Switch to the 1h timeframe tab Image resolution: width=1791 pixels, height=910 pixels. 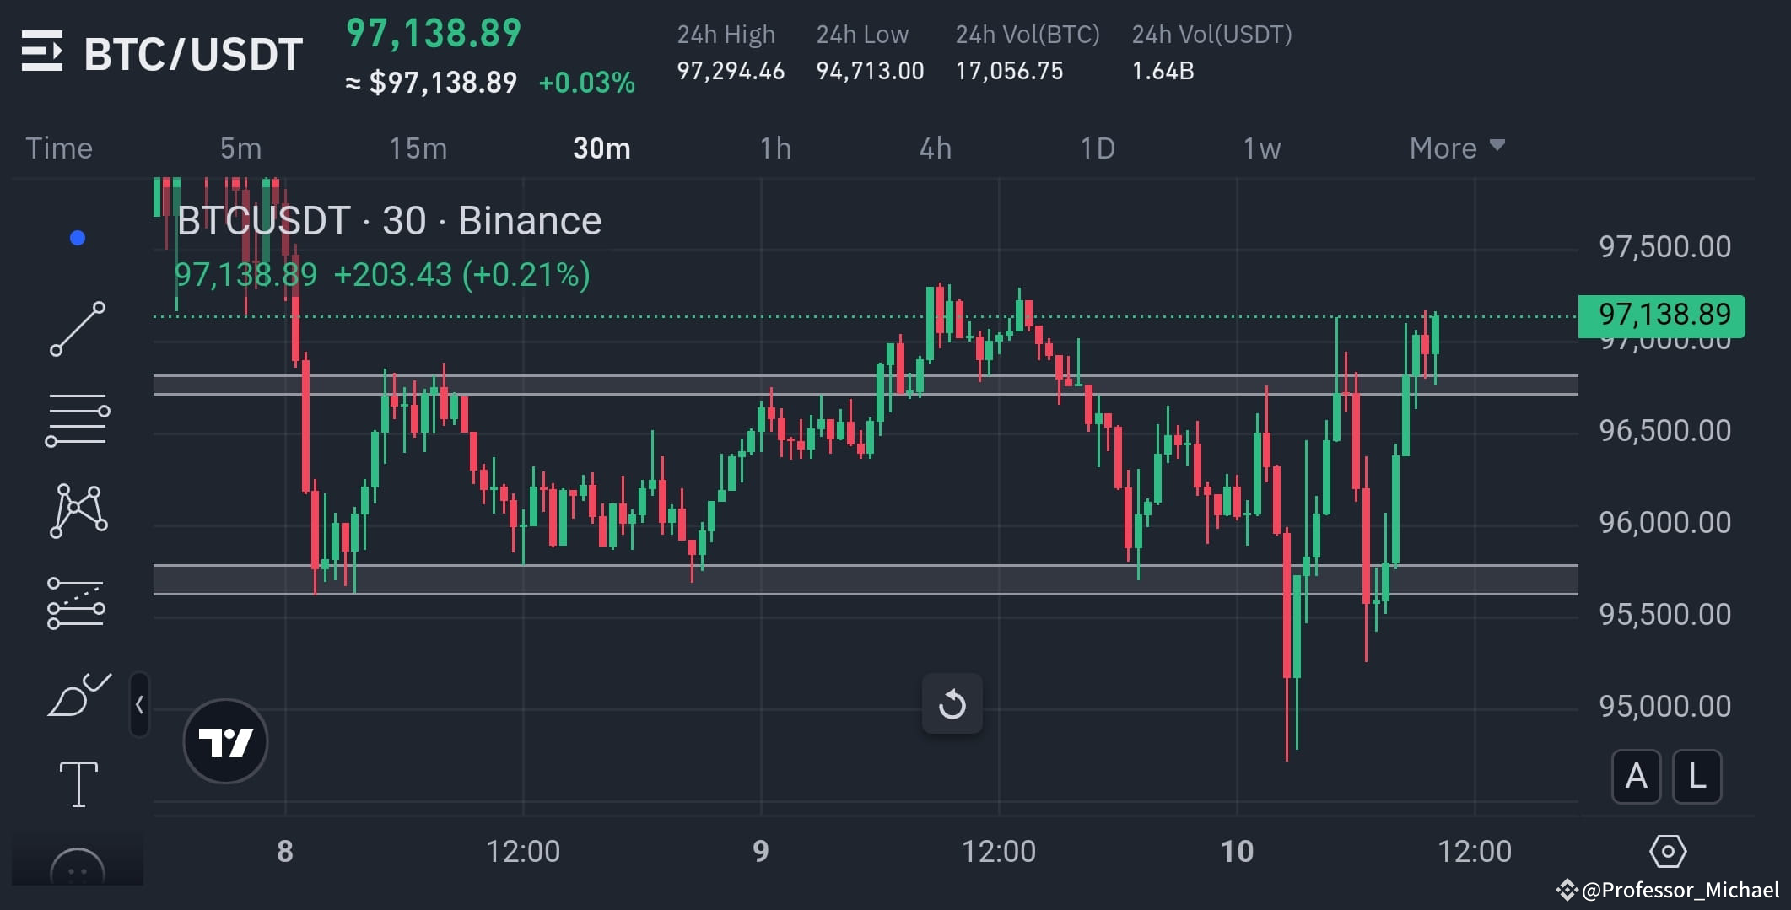773,148
